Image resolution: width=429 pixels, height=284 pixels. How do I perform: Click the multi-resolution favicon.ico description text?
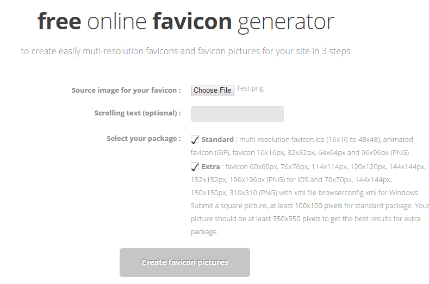point(302,146)
